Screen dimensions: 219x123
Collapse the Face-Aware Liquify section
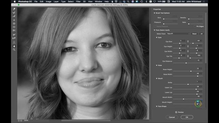[x=154, y=30]
